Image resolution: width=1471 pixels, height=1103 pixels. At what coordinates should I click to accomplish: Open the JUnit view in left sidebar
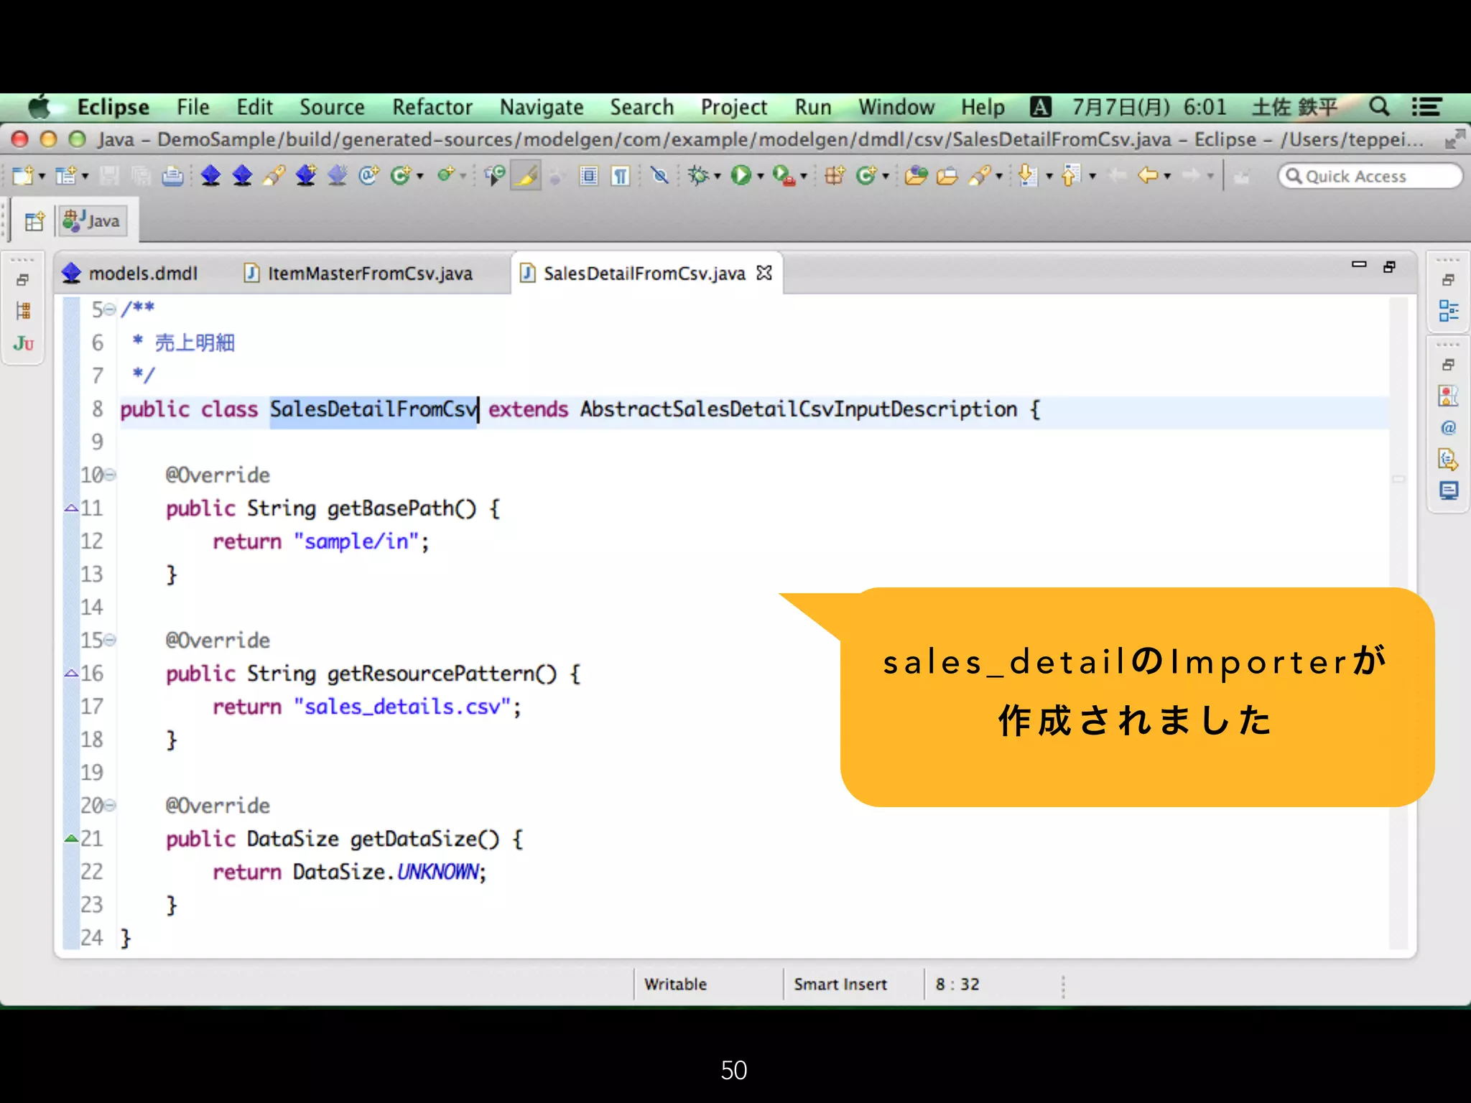(23, 344)
